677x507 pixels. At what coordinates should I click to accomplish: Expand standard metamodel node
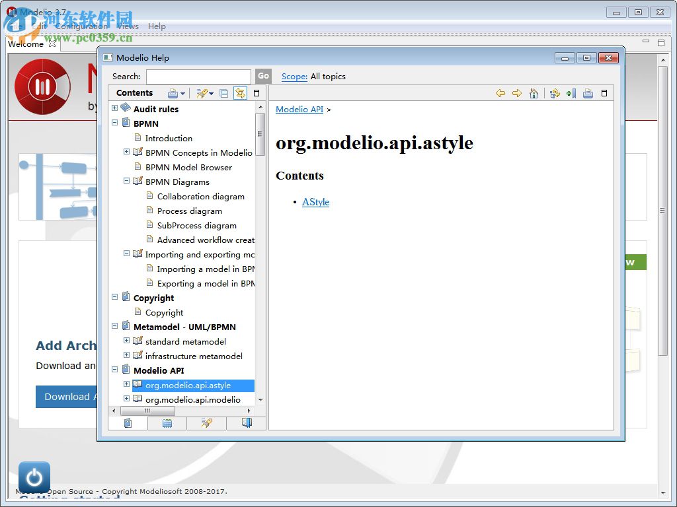(126, 340)
